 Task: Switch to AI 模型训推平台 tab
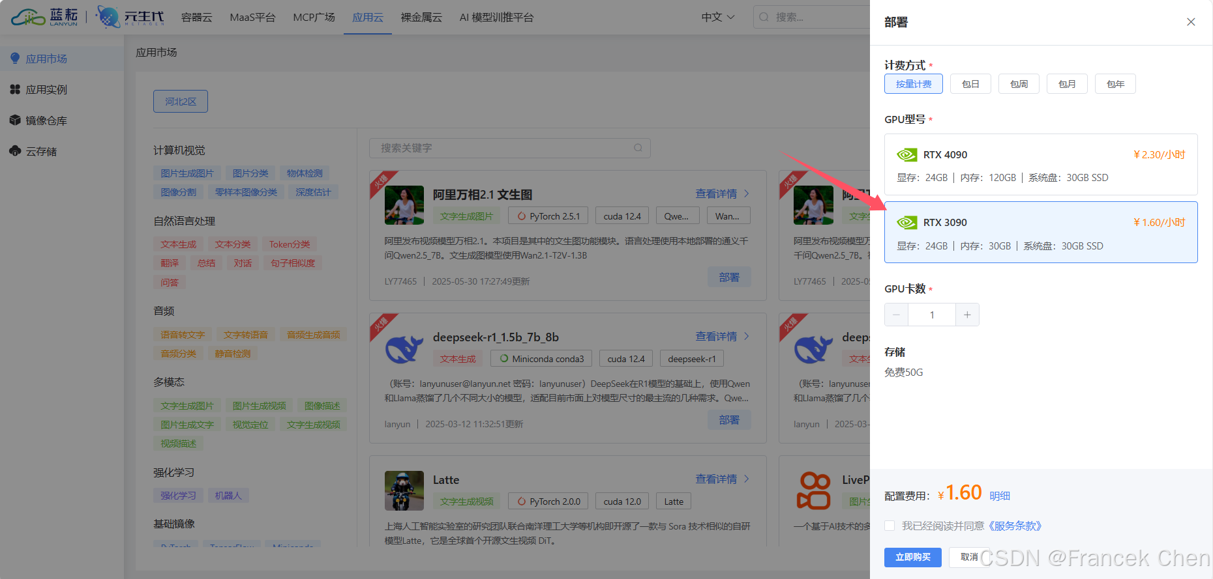pyautogui.click(x=496, y=18)
